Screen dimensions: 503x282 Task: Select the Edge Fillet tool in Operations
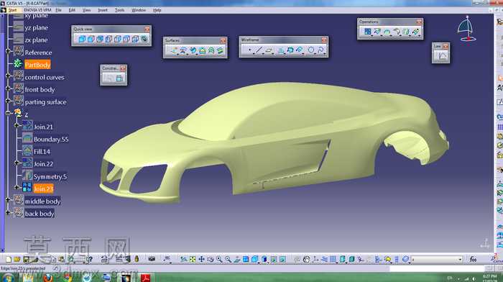click(397, 32)
